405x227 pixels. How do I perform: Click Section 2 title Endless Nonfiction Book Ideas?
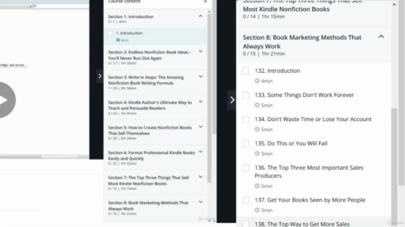pos(149,55)
